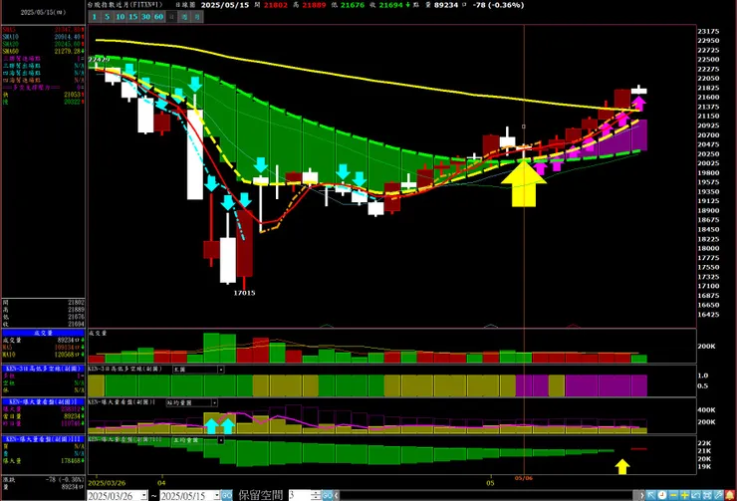Click the 成交量 panel header
The image size is (737, 501).
point(43,333)
